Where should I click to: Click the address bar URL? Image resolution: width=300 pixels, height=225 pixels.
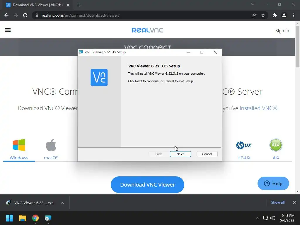80,15
